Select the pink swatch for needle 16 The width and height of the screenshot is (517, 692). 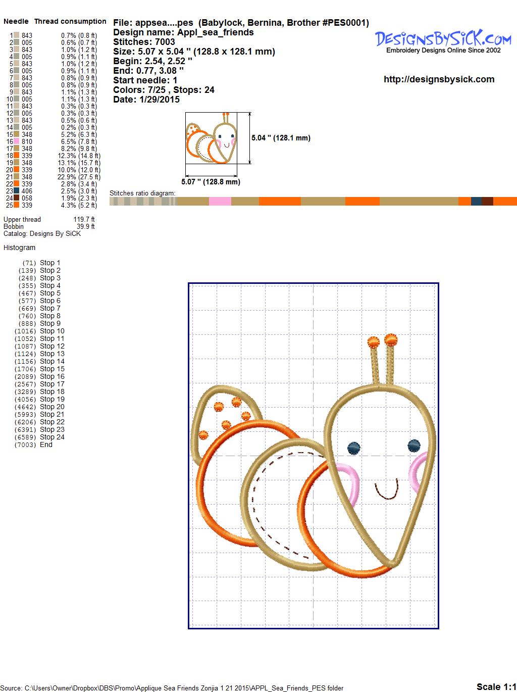click(x=17, y=142)
